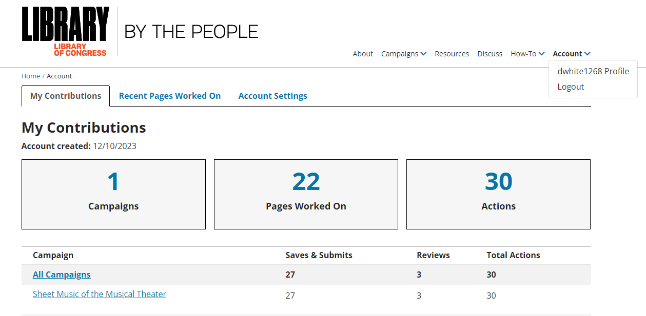Go to the Resources page
Image resolution: width=646 pixels, height=316 pixels.
452,54
